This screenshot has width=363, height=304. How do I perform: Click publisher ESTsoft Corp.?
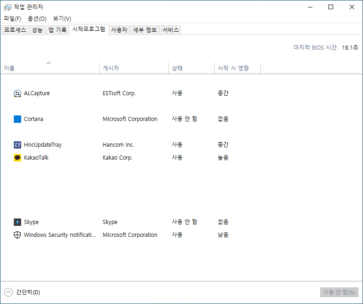click(119, 93)
